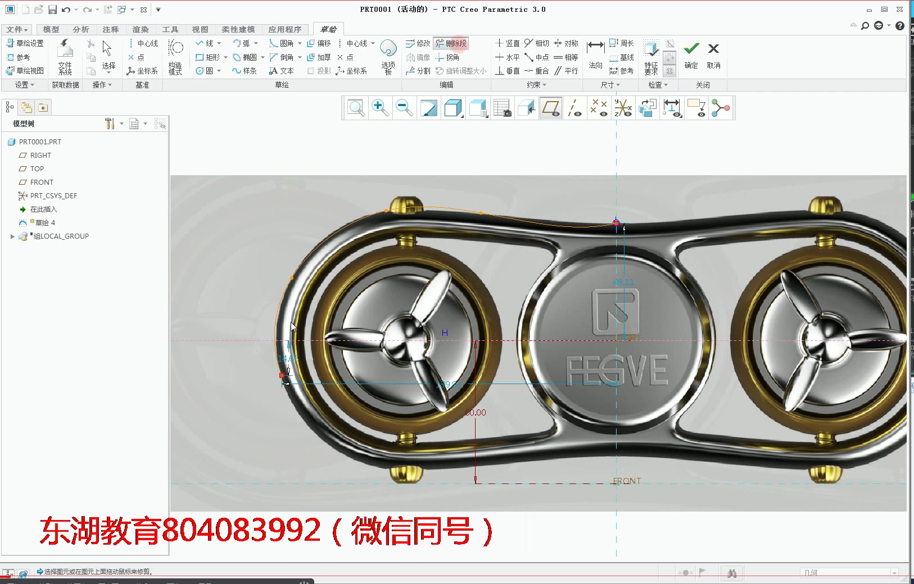Select the 样条 spline tool

pos(245,71)
